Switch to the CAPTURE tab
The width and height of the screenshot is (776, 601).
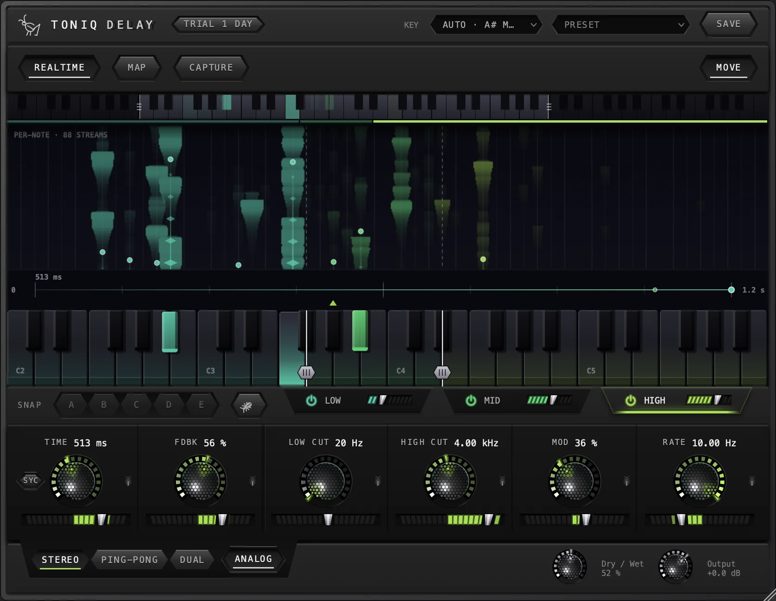211,68
